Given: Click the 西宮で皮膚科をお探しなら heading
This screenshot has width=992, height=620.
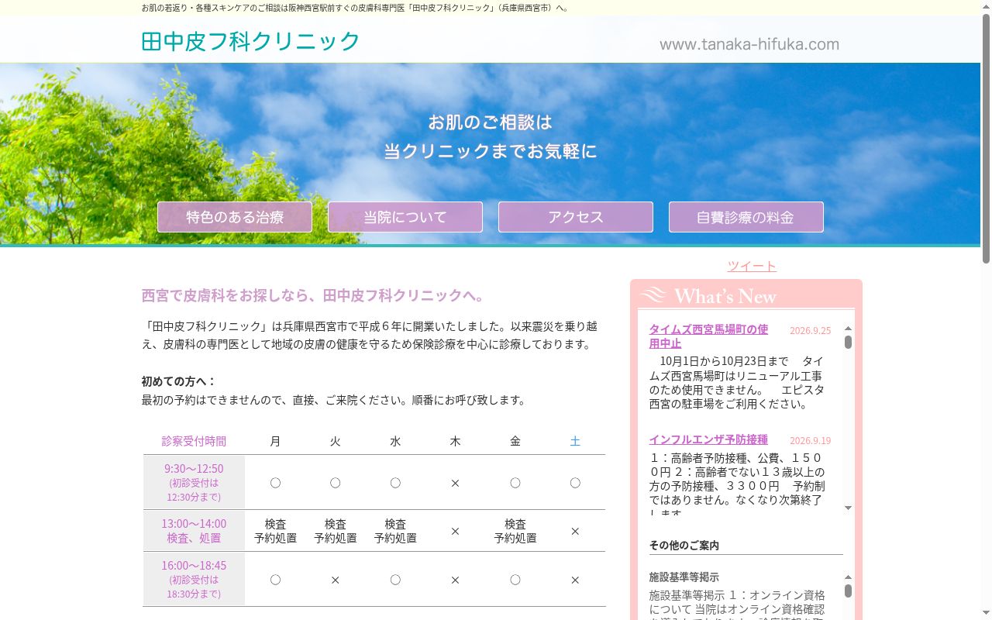Looking at the screenshot, I should 313,295.
